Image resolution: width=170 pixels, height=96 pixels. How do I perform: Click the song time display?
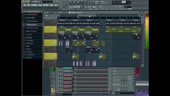coord(100,2)
